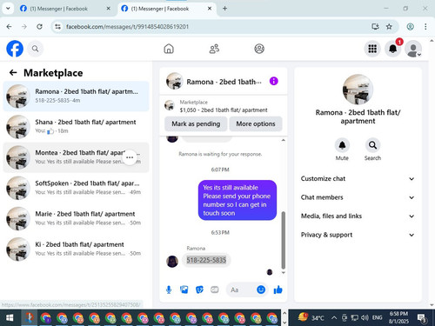Viewport: 435px width, 326px height.
Task: Choose a GIF icon
Action: 215,289
